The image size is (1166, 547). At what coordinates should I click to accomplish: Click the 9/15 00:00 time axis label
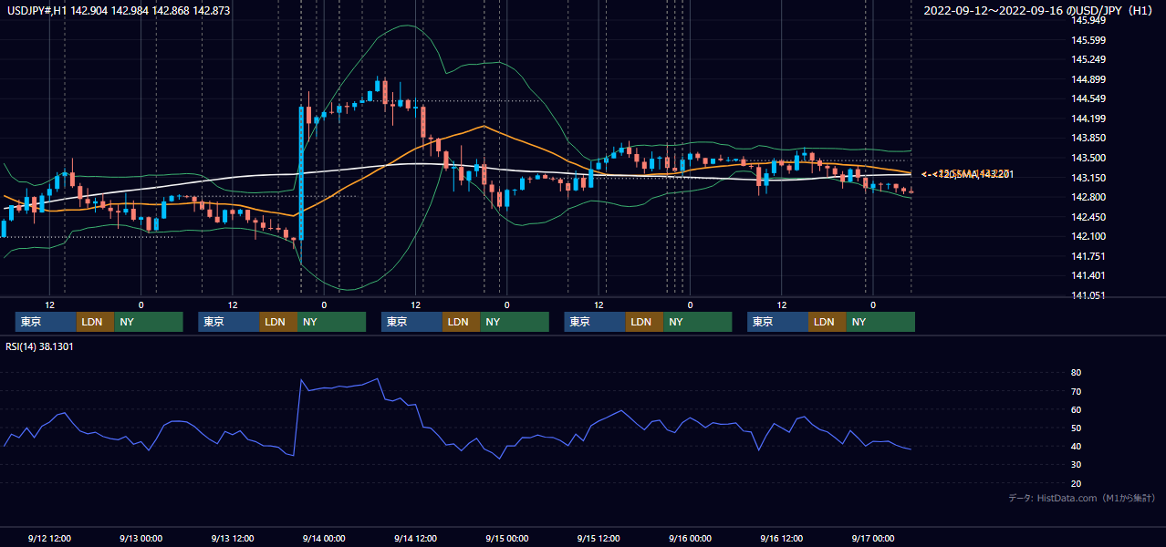(x=507, y=538)
